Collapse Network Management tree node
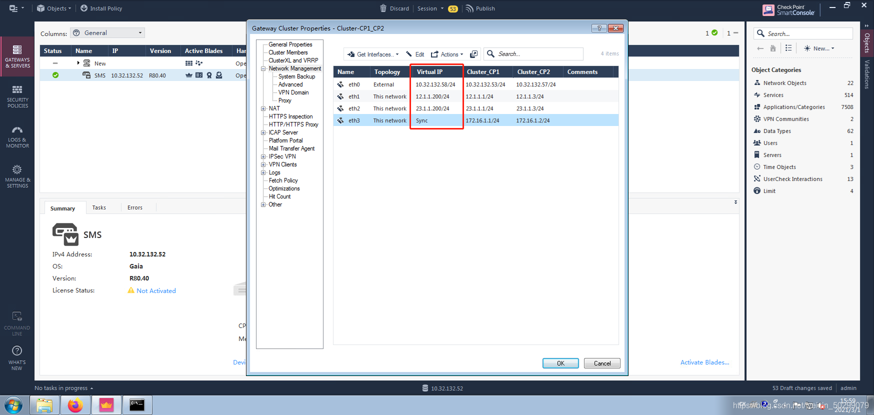874x415 pixels. (x=263, y=68)
